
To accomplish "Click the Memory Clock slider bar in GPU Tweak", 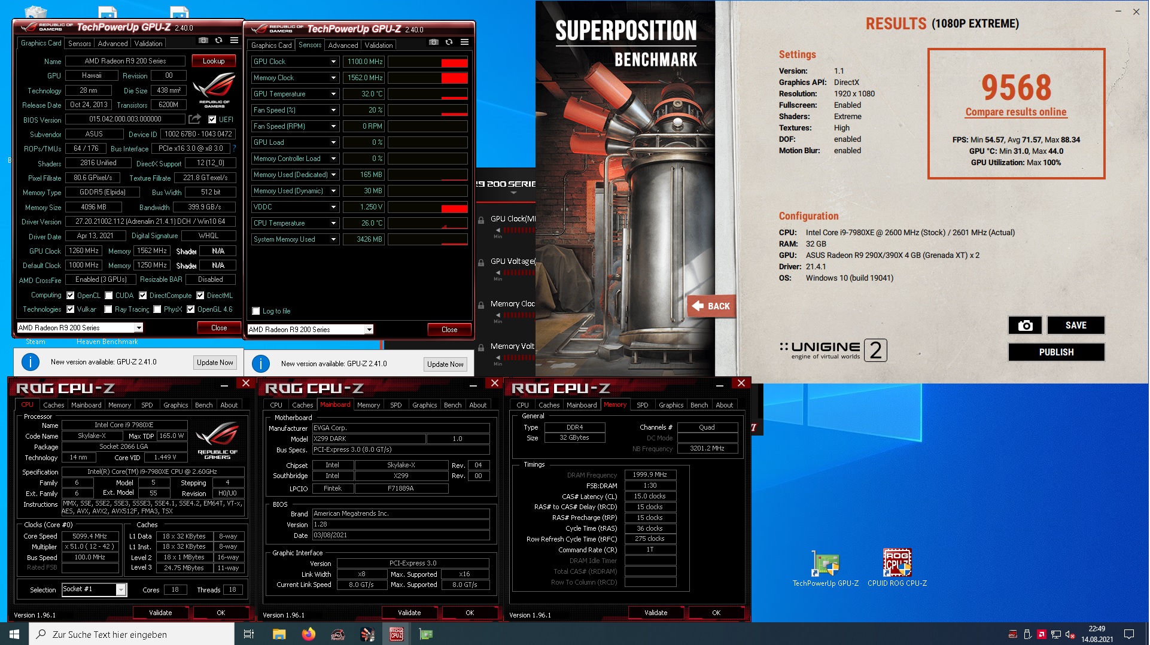I will pos(519,315).
